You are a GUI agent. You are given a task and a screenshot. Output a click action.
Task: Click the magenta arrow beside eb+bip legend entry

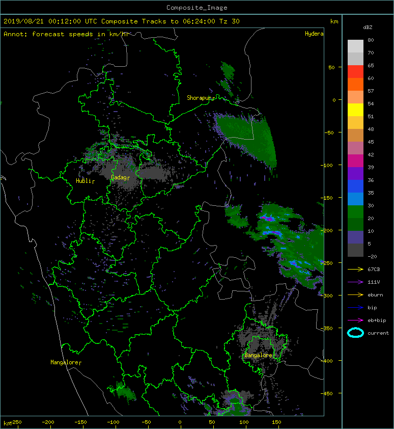(355, 320)
